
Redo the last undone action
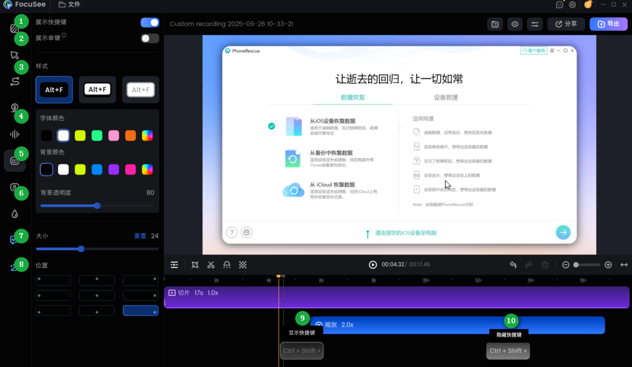[529, 265]
